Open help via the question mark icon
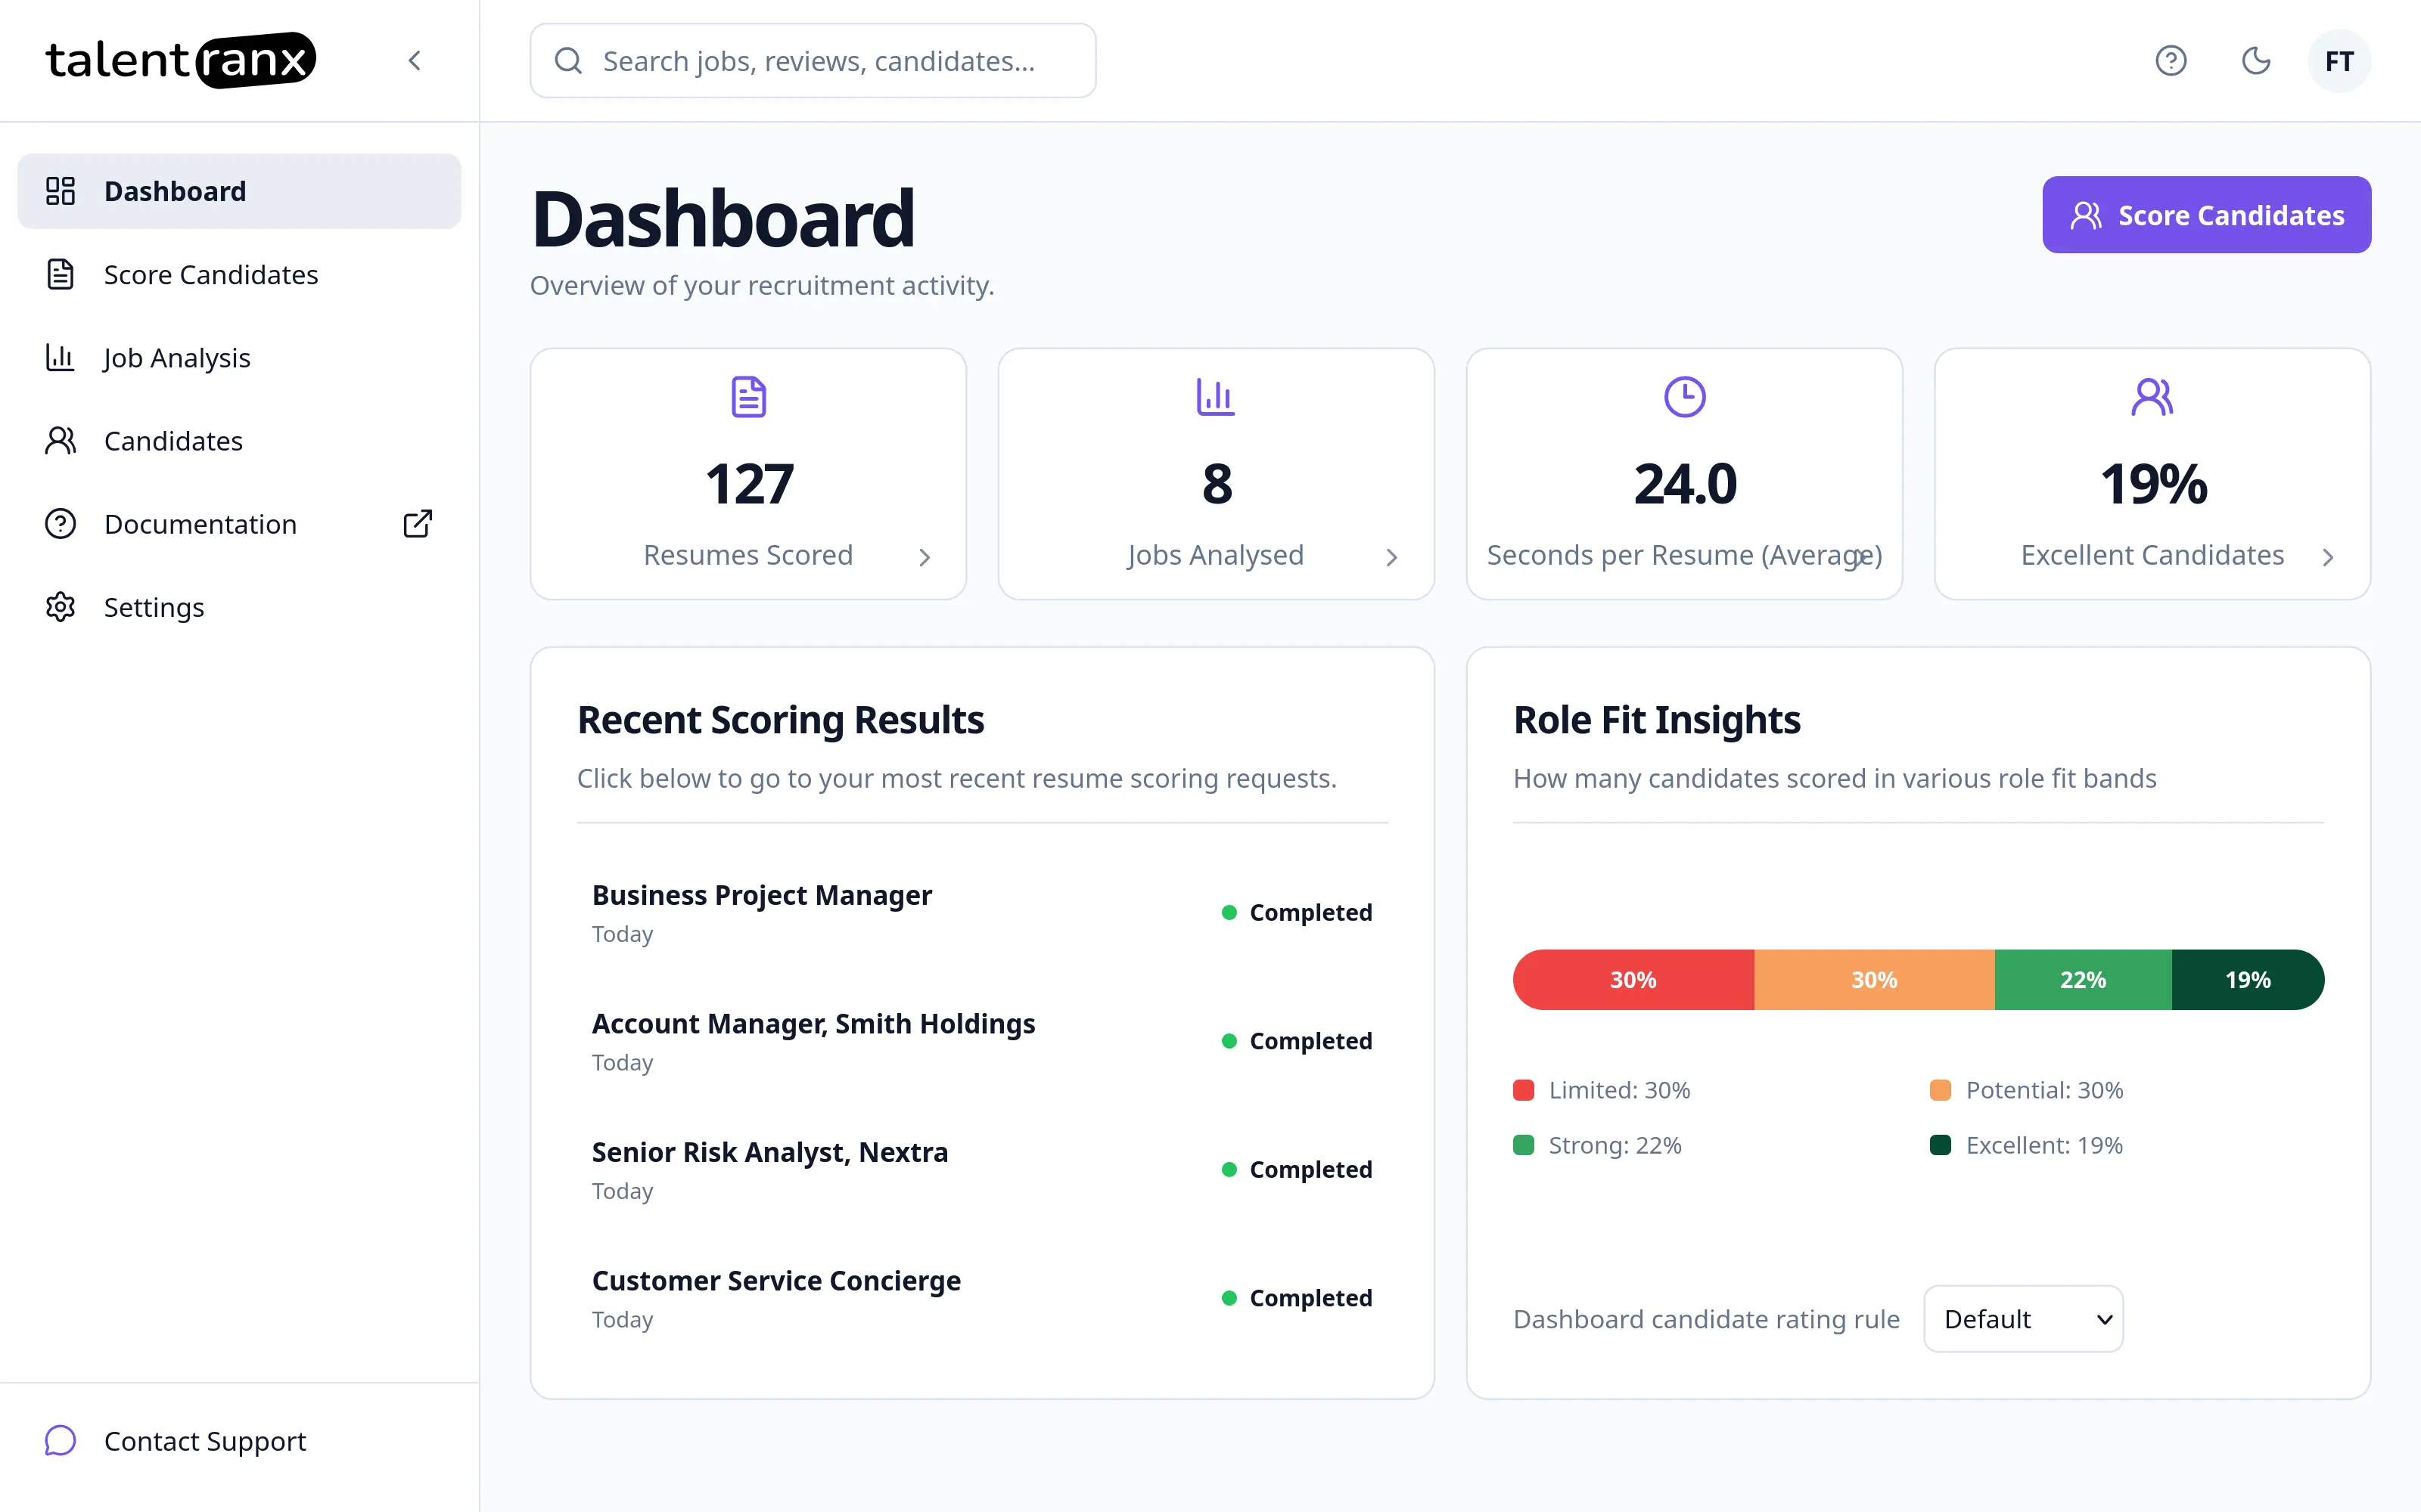 [2171, 61]
